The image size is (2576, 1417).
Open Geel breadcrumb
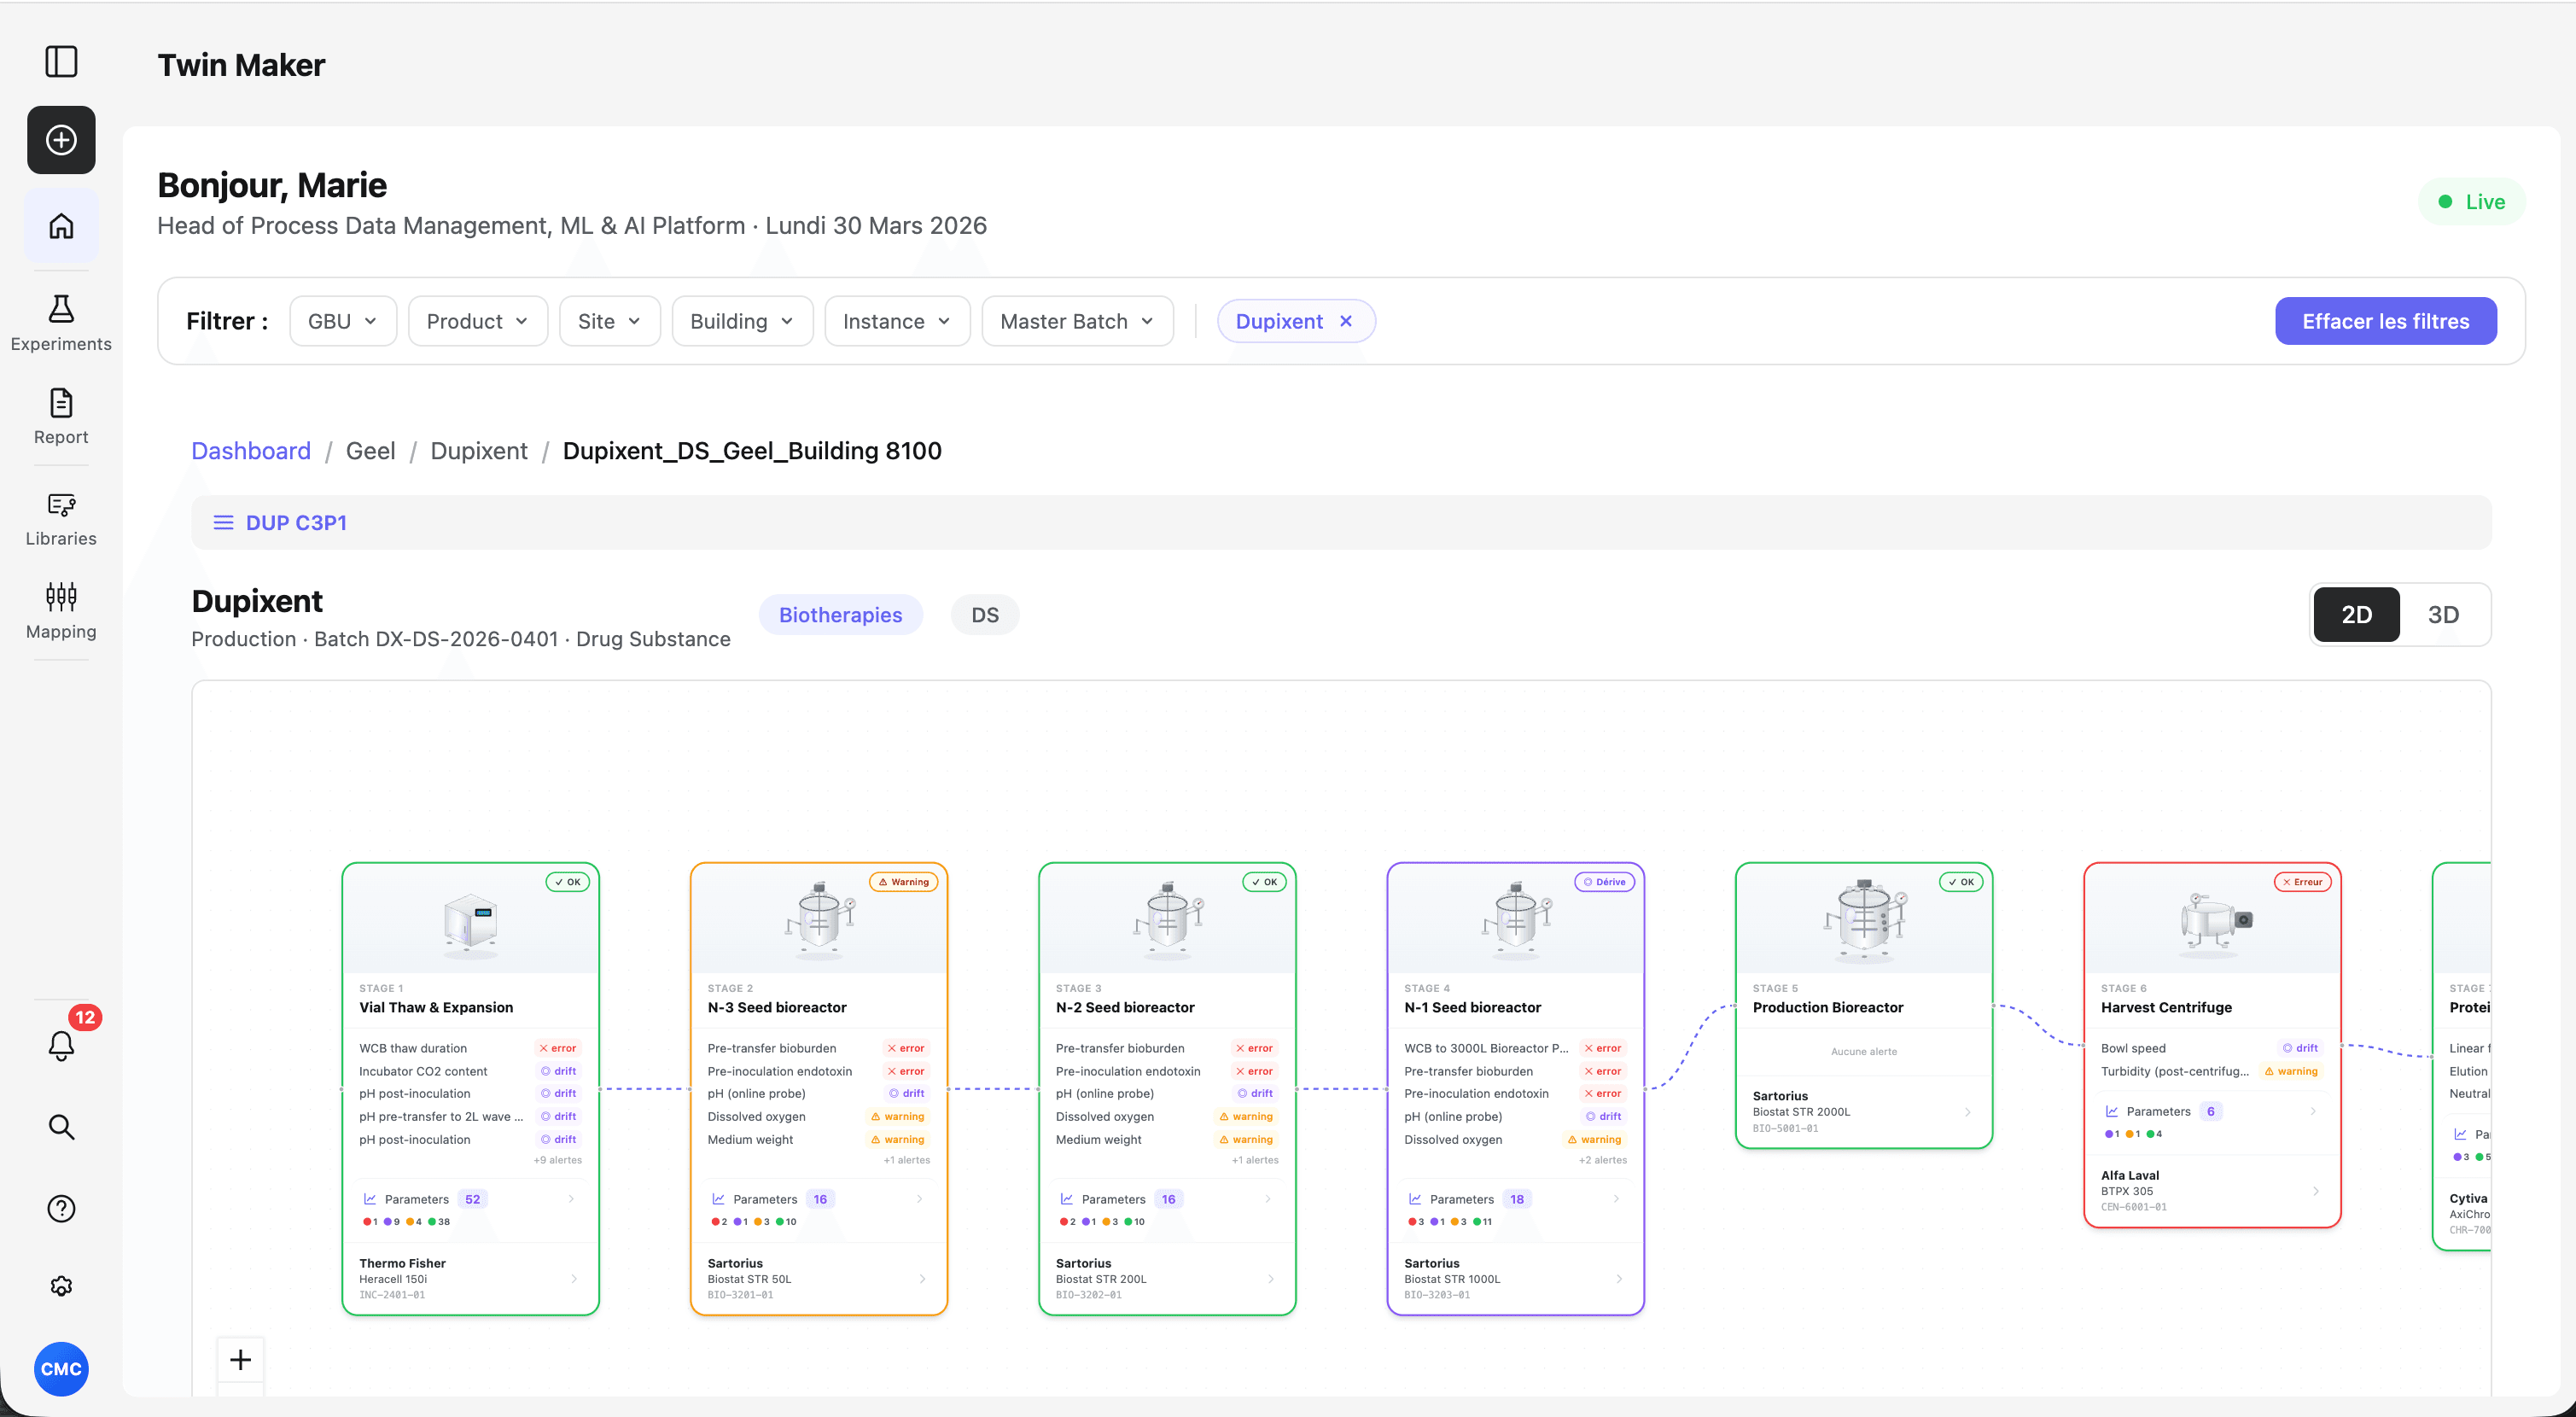pyautogui.click(x=370, y=451)
